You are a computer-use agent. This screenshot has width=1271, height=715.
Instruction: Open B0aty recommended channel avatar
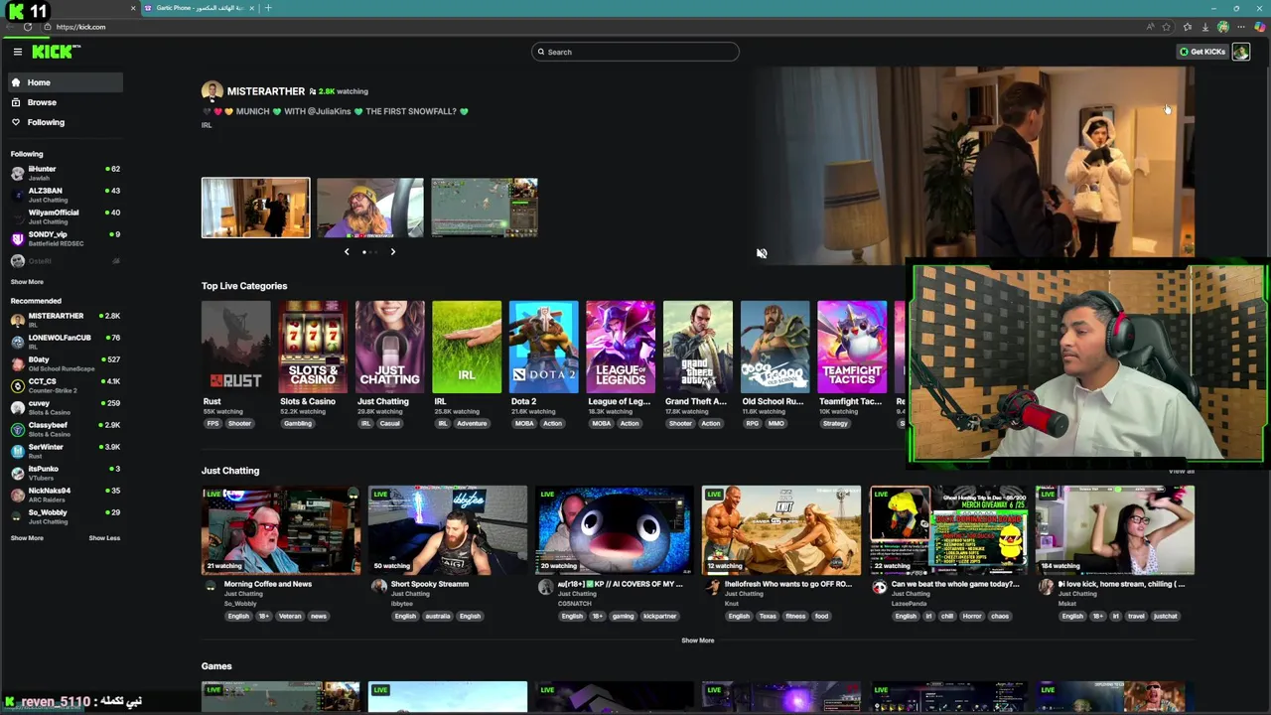pyautogui.click(x=17, y=363)
